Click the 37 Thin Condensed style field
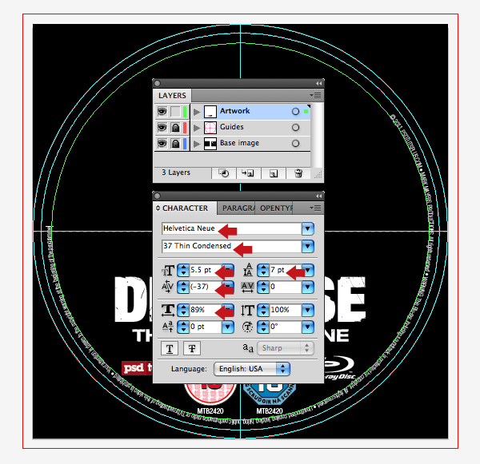This screenshot has height=464, width=480. (x=231, y=246)
